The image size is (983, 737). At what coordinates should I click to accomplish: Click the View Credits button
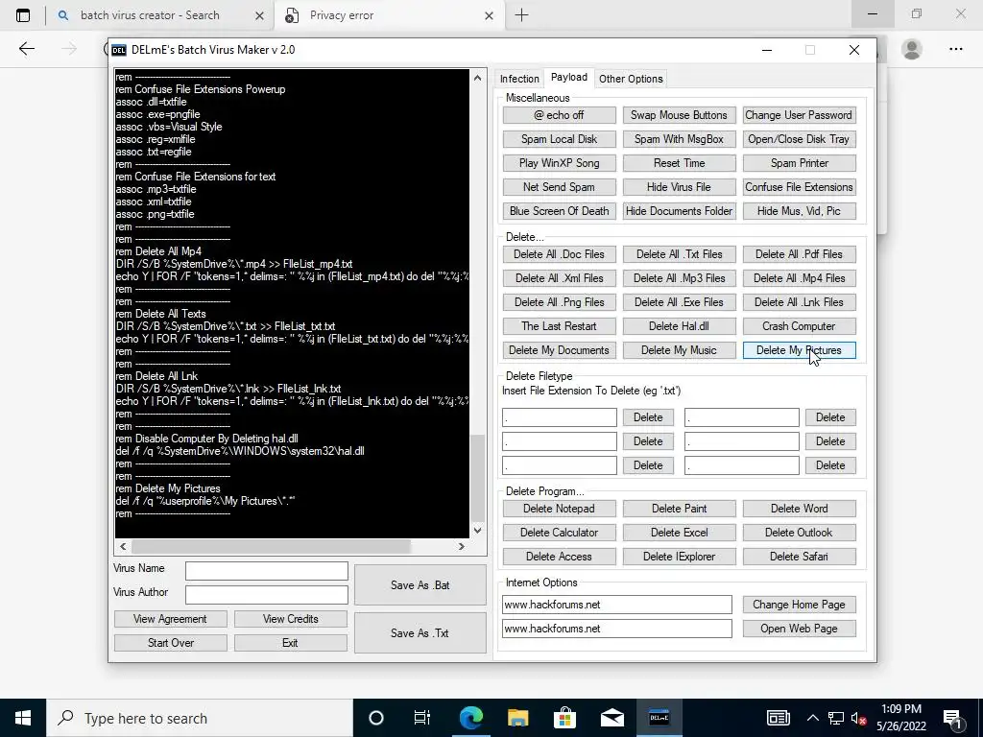[x=290, y=619]
